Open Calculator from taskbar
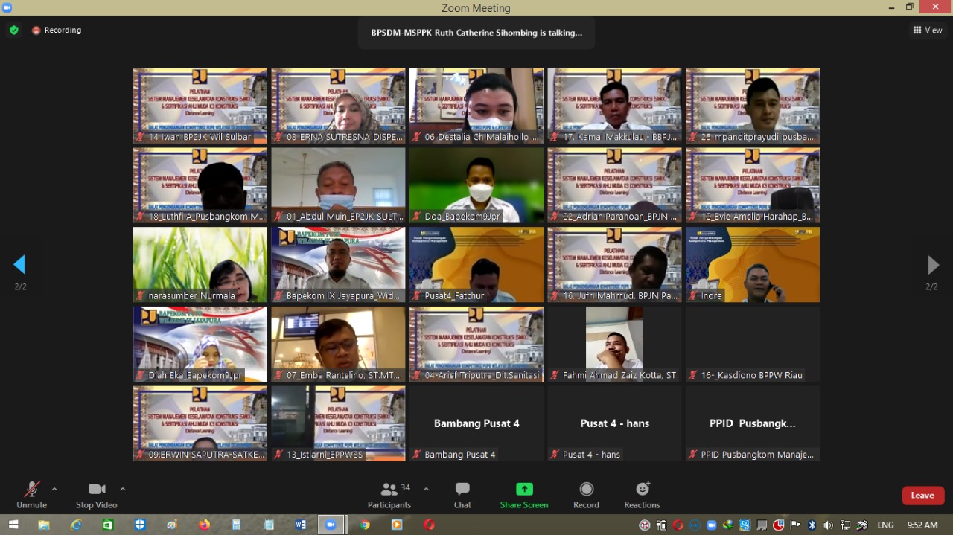Viewport: 953px width, 535px height. tap(237, 525)
